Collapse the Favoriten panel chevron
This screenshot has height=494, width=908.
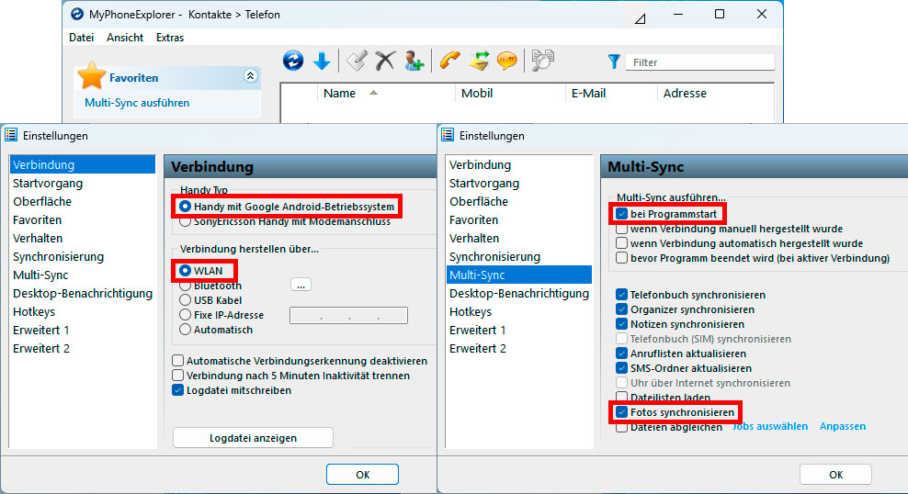pyautogui.click(x=250, y=76)
